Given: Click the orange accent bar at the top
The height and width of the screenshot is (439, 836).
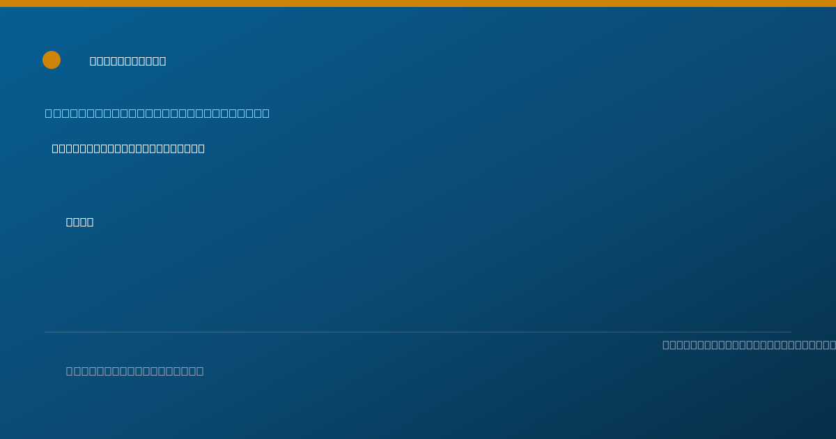Looking at the screenshot, I should [418, 3].
